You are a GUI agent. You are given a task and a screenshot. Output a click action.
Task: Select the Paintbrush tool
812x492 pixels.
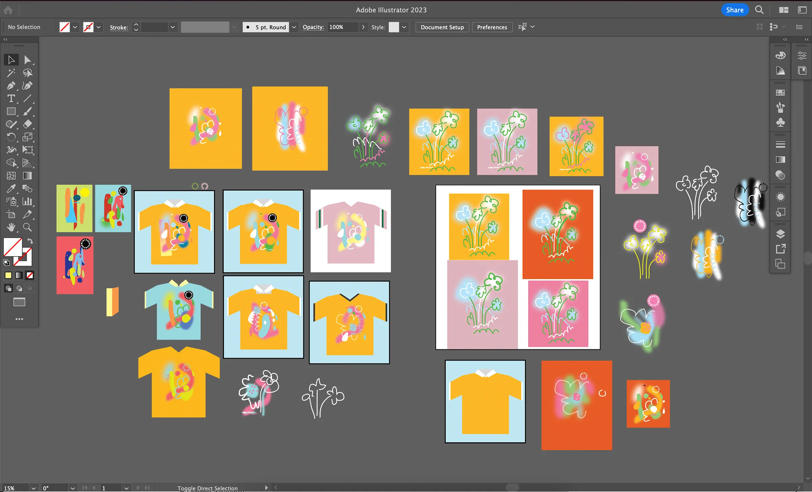27,111
